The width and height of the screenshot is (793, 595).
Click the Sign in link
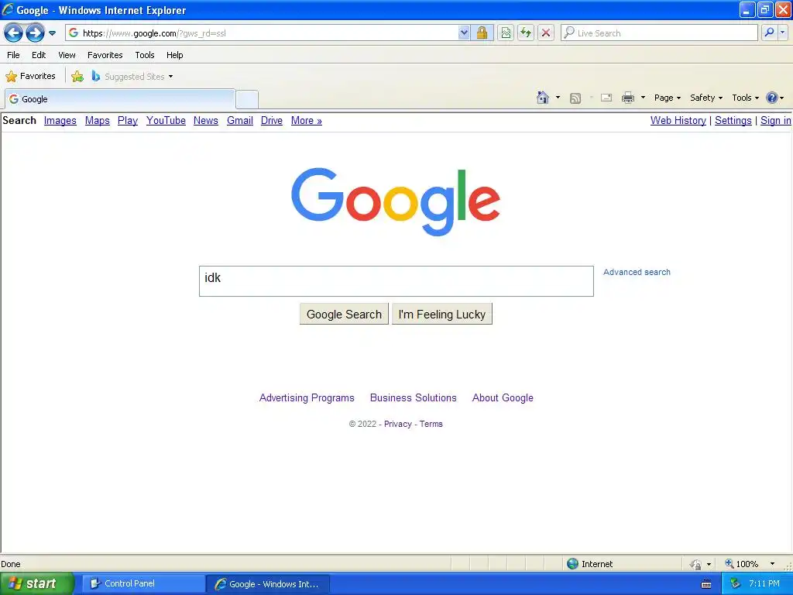(775, 120)
